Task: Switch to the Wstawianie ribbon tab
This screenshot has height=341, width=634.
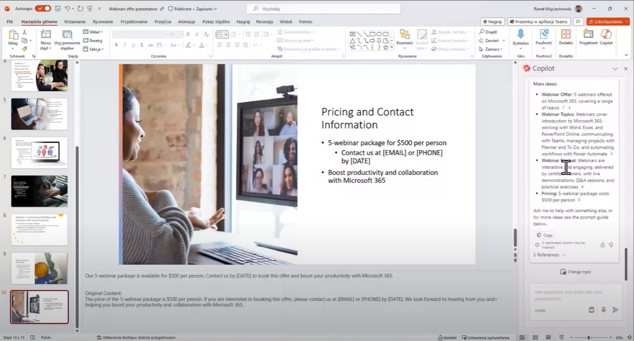Action: (75, 22)
